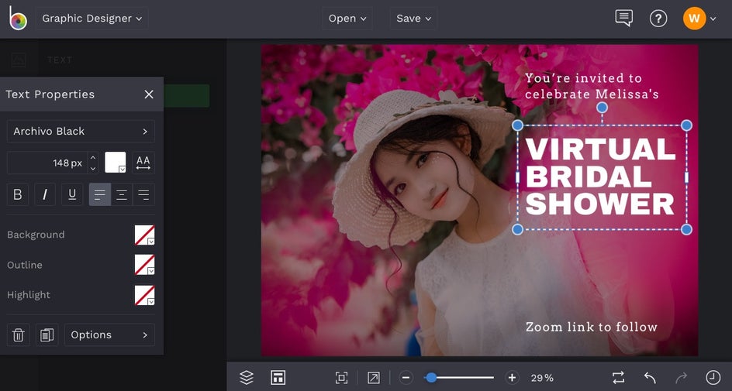Image resolution: width=732 pixels, height=391 pixels.
Task: Click the orange W user avatar
Action: tap(694, 19)
